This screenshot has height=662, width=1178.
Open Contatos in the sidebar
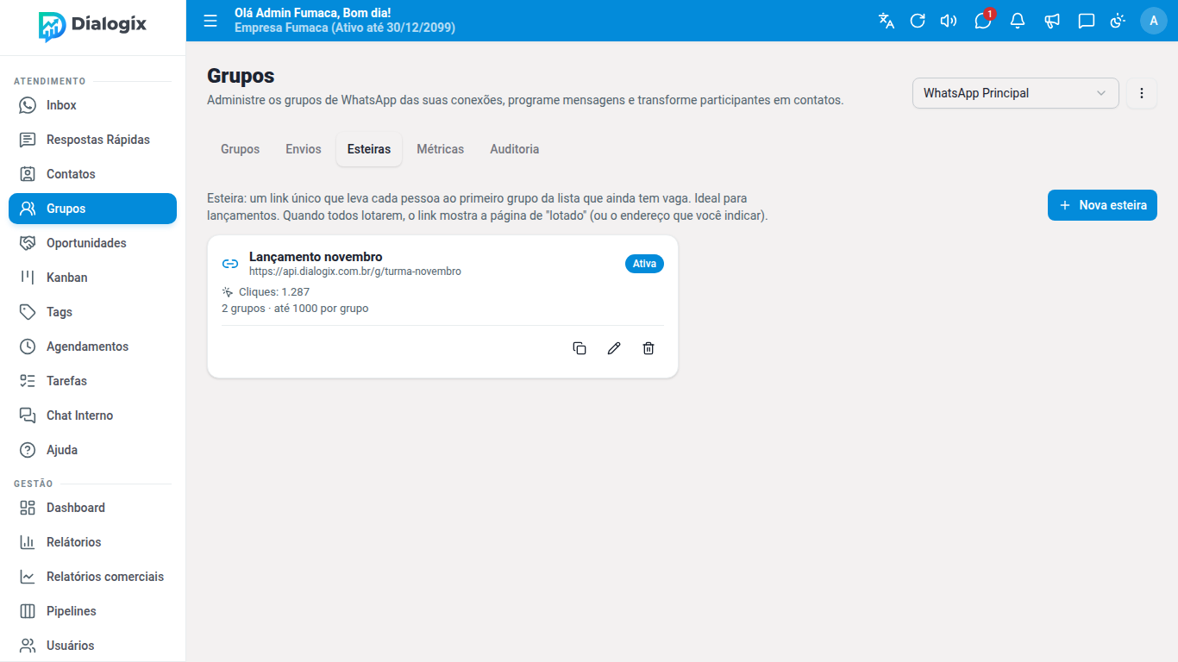click(93, 174)
